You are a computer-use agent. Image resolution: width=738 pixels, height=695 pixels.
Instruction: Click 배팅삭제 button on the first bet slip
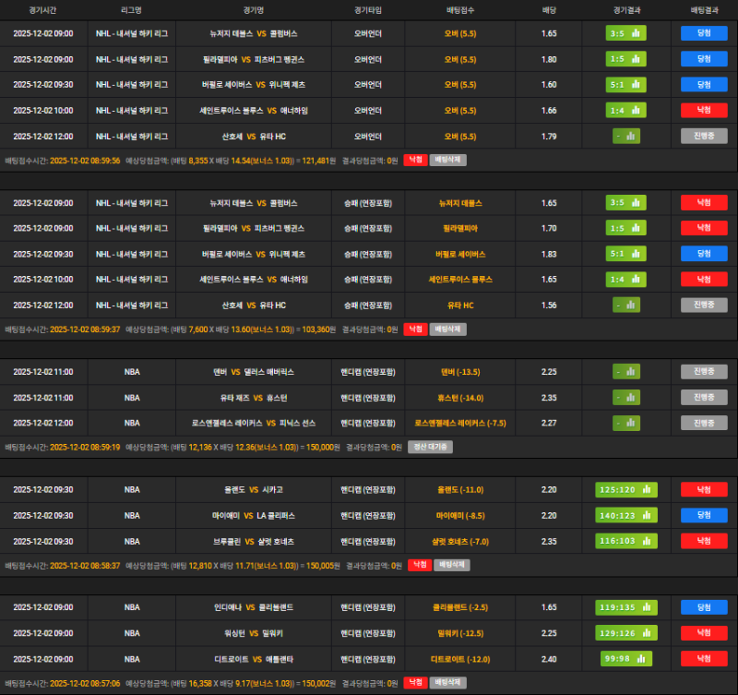click(x=448, y=160)
